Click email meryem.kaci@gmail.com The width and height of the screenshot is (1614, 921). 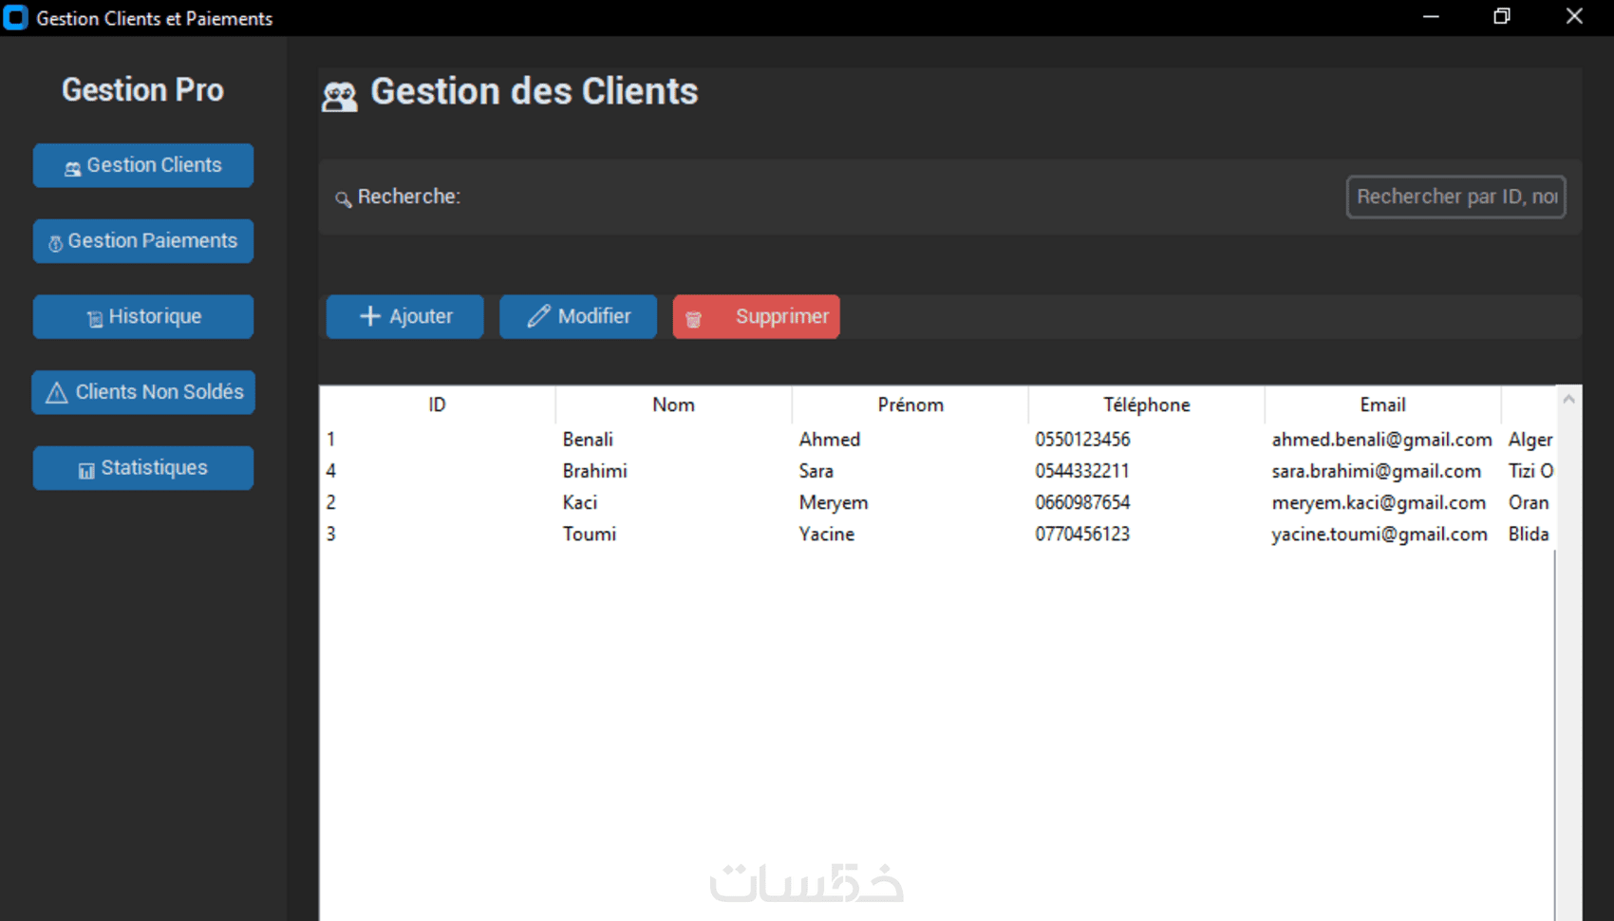[x=1379, y=502]
